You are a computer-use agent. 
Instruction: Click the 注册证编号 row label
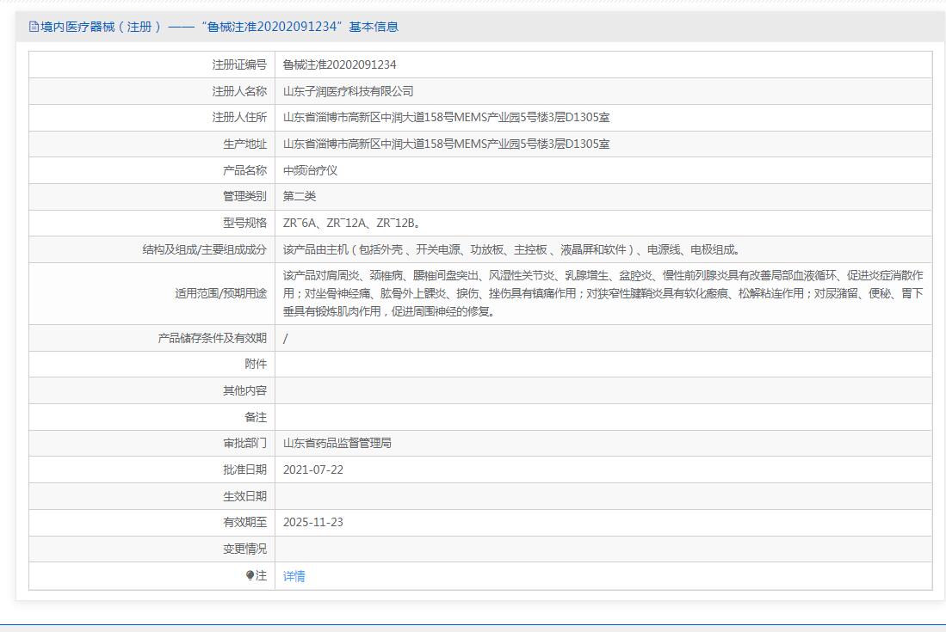(x=239, y=64)
